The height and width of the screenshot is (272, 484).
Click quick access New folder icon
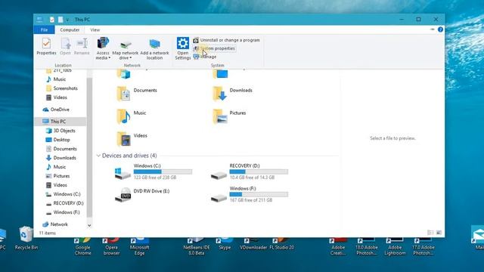tap(60, 20)
